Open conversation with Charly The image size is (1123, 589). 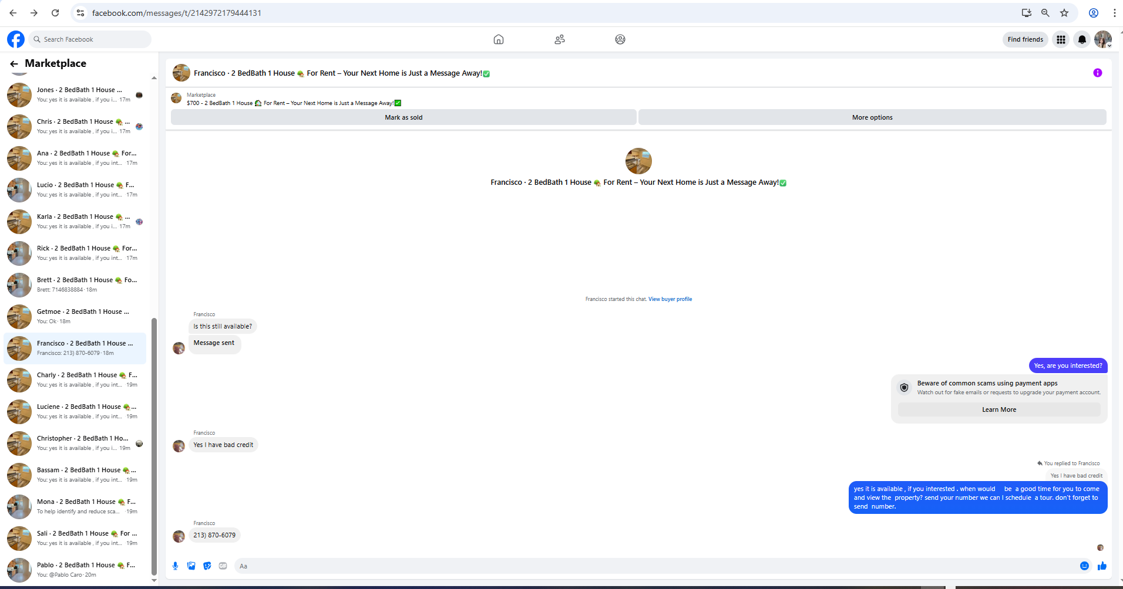click(75, 380)
